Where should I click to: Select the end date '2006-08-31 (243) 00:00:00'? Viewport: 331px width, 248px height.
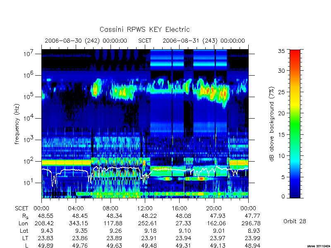[x=204, y=41]
